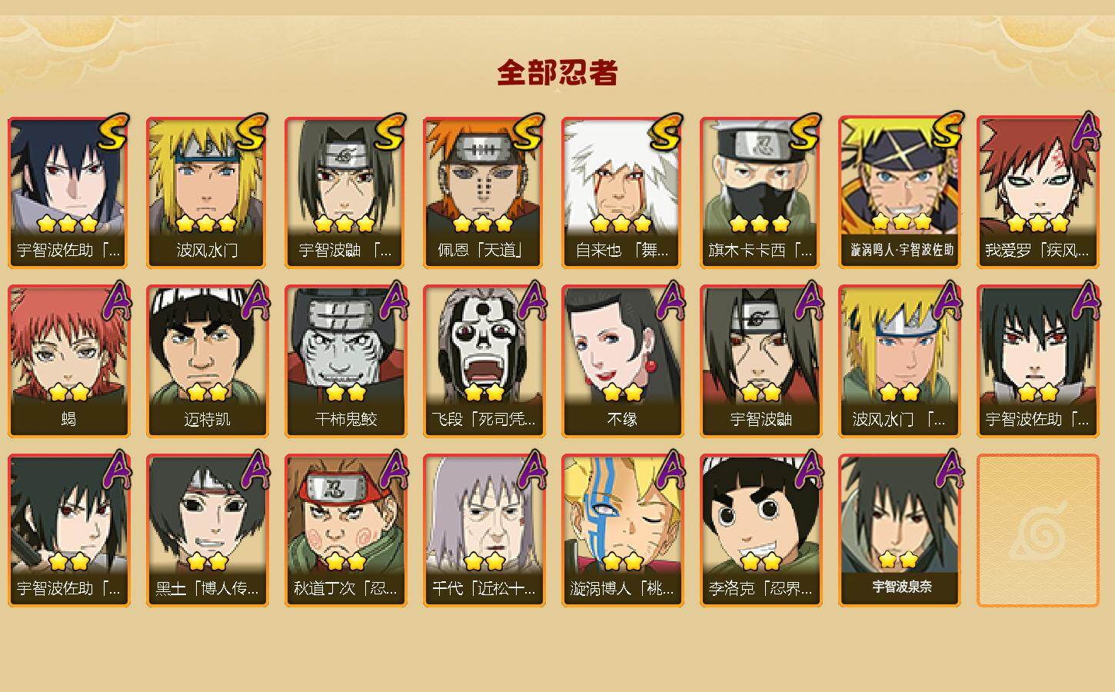The width and height of the screenshot is (1115, 692).
Task: Pick the A-rank 宇智波鼬 card in second row
Action: pos(761,361)
